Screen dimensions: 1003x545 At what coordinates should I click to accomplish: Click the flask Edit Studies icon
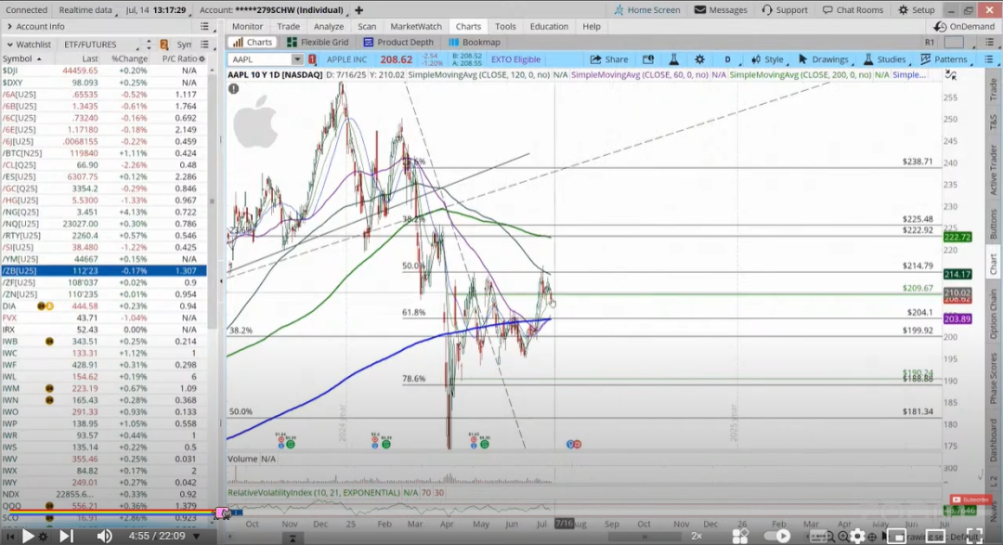pyautogui.click(x=673, y=58)
